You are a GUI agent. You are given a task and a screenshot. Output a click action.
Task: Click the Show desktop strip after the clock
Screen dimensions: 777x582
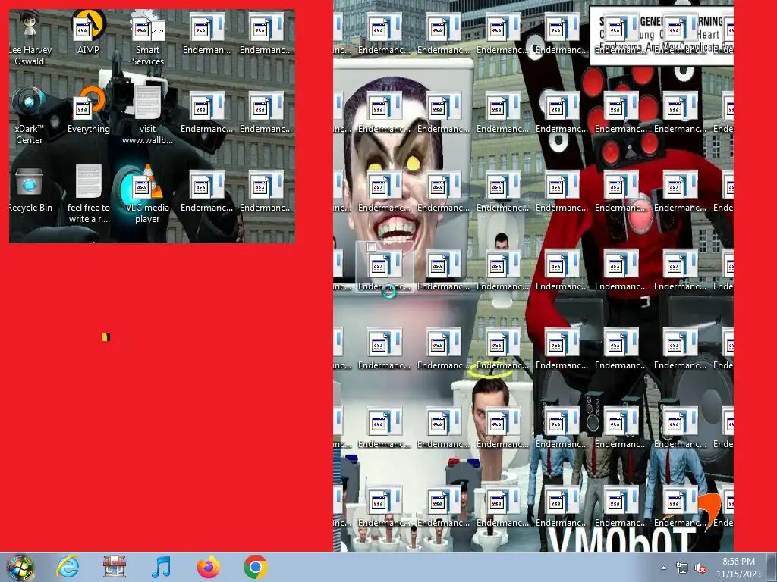click(x=772, y=567)
